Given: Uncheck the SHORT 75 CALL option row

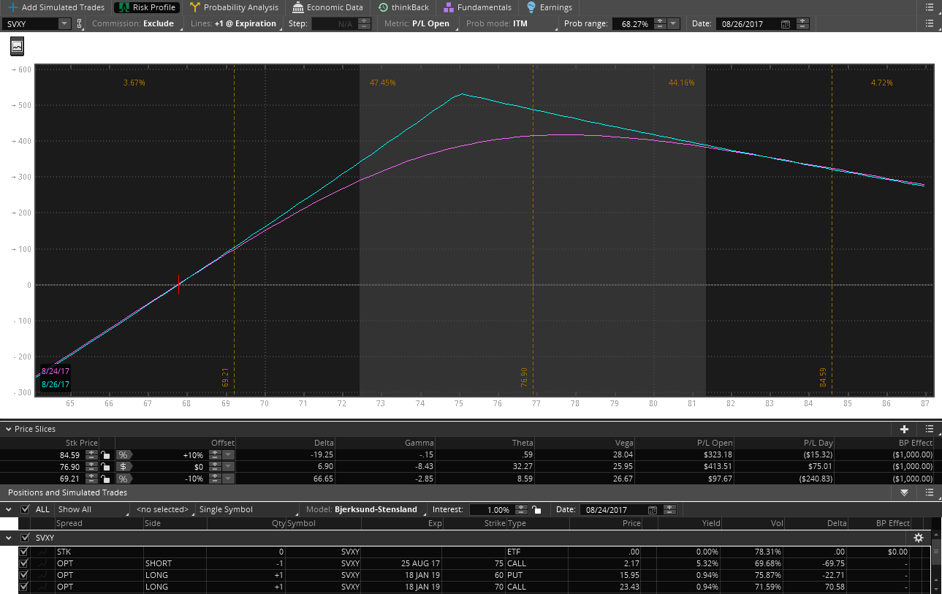Looking at the screenshot, I should click(23, 563).
